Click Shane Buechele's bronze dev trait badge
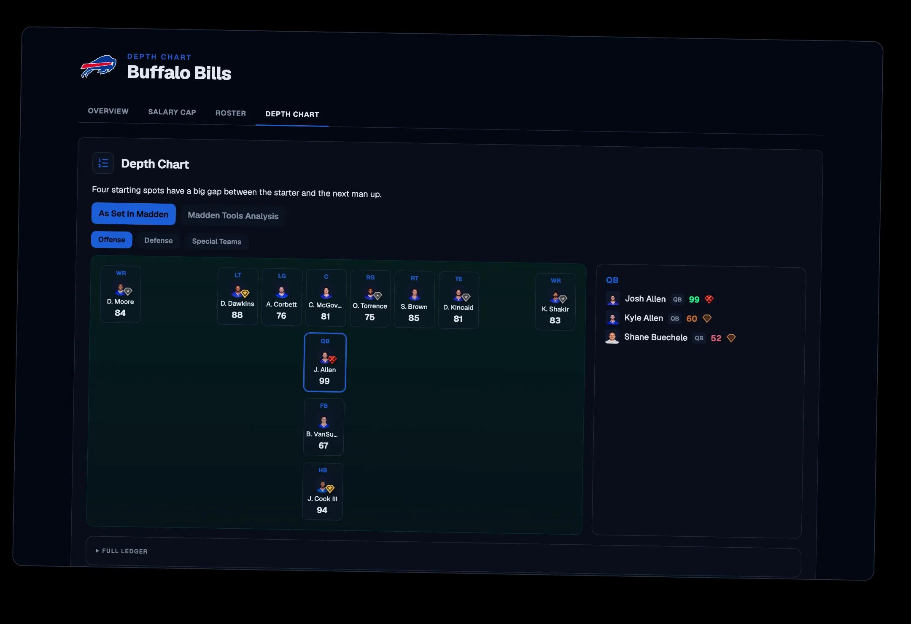The height and width of the screenshot is (624, 911). click(731, 338)
